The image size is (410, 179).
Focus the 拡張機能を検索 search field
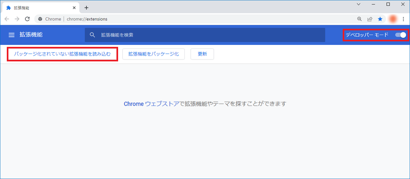click(x=205, y=35)
